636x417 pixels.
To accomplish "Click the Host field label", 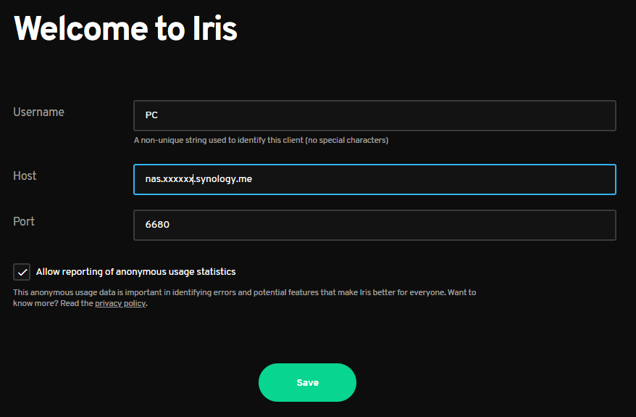I will (x=25, y=176).
